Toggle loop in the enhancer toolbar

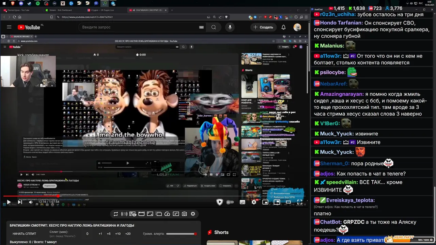(116, 214)
